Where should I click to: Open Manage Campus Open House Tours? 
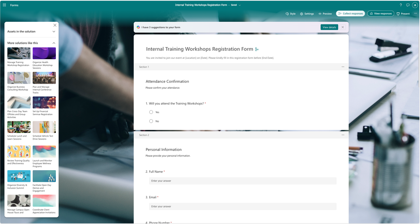pyautogui.click(x=19, y=204)
